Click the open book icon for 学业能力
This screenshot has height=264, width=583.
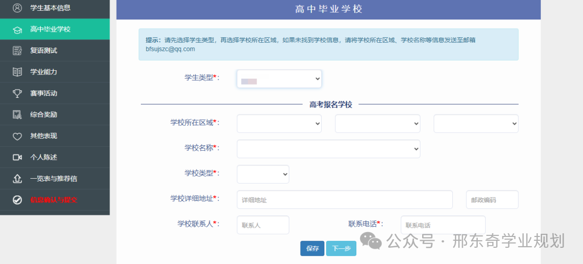point(17,72)
